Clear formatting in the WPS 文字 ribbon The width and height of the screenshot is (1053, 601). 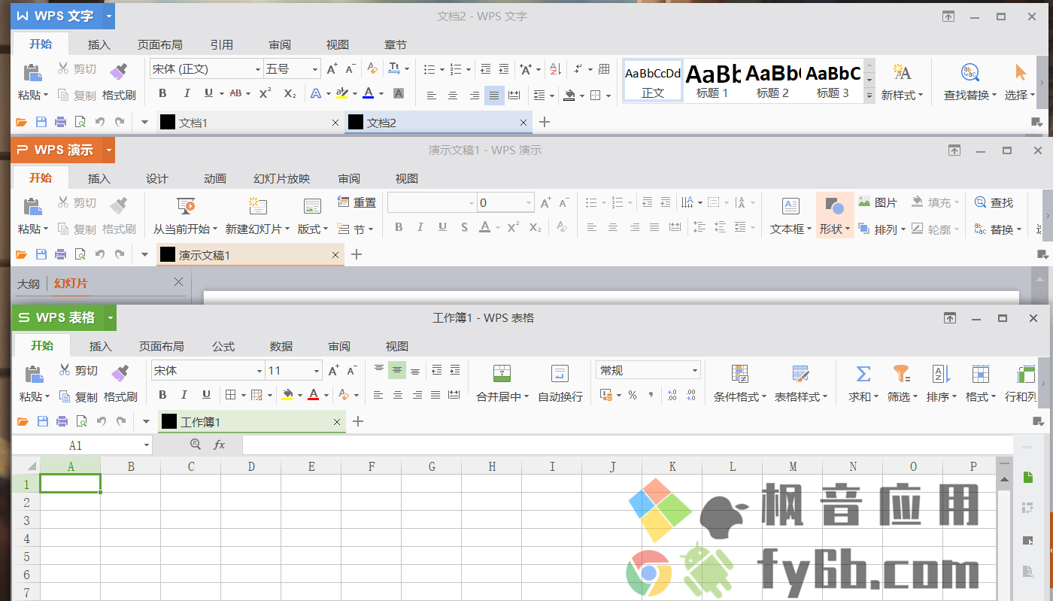coord(372,69)
